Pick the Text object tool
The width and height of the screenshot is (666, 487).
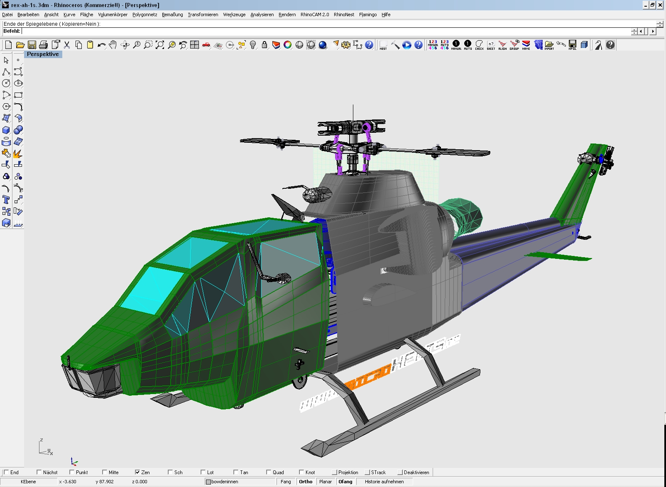click(x=6, y=200)
